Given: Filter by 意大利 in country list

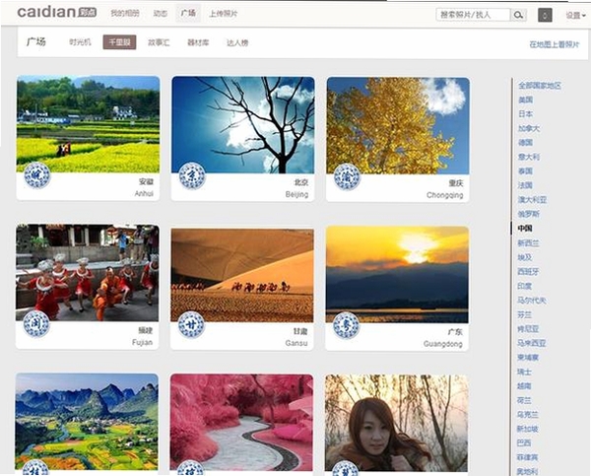Looking at the screenshot, I should click(x=529, y=157).
